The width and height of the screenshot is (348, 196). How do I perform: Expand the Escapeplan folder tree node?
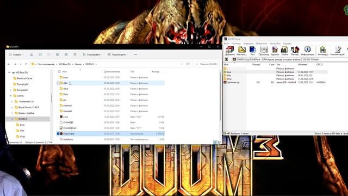pyautogui.click(x=11, y=90)
